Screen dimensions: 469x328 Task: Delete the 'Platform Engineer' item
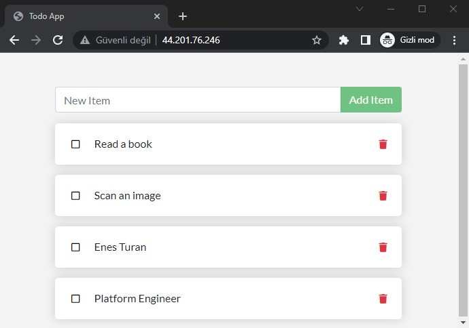[383, 299]
